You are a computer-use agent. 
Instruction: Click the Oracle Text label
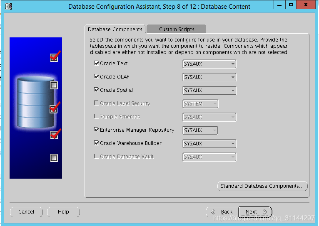point(114,64)
